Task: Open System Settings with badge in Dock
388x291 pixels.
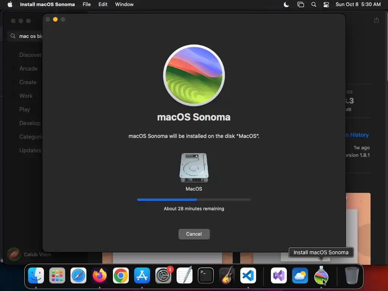Action: point(163,275)
